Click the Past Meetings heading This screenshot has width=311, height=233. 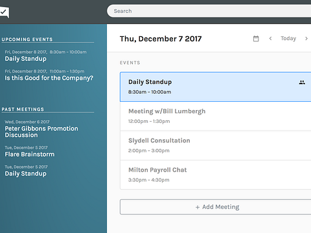(23, 109)
